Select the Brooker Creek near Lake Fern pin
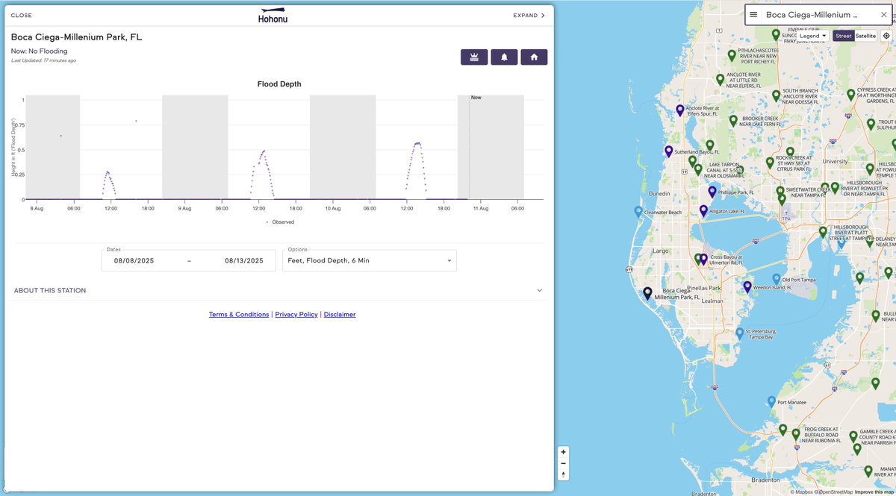Image resolution: width=896 pixels, height=496 pixels. [733, 121]
